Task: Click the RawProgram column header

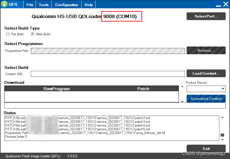Action: pyautogui.click(x=56, y=89)
